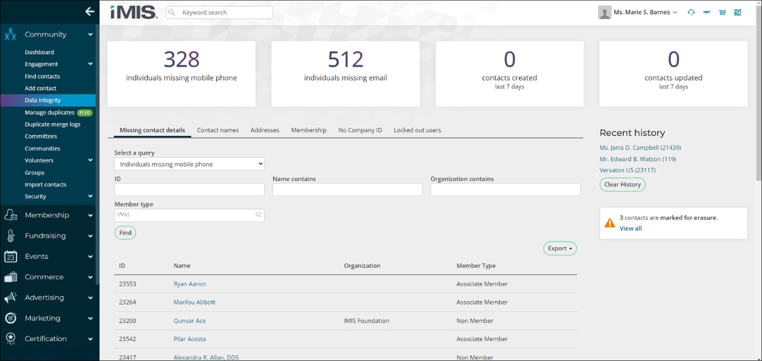Click the Commerce shopping bag icon
Image resolution: width=762 pixels, height=361 pixels.
[x=9, y=277]
